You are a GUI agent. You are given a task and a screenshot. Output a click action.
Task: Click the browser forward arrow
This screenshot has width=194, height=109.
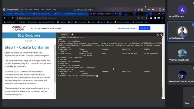(9, 18)
